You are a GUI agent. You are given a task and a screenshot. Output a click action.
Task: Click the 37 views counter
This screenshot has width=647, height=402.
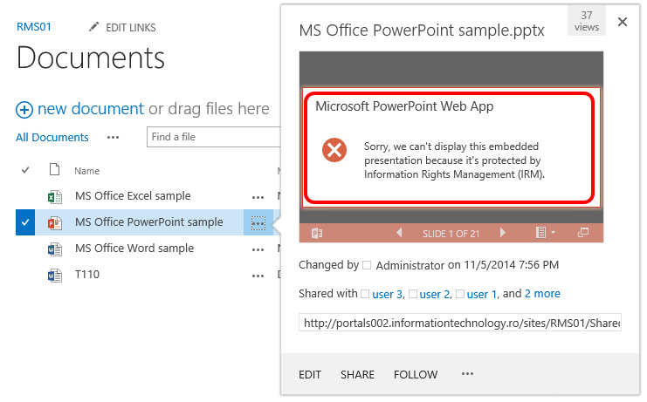587,22
